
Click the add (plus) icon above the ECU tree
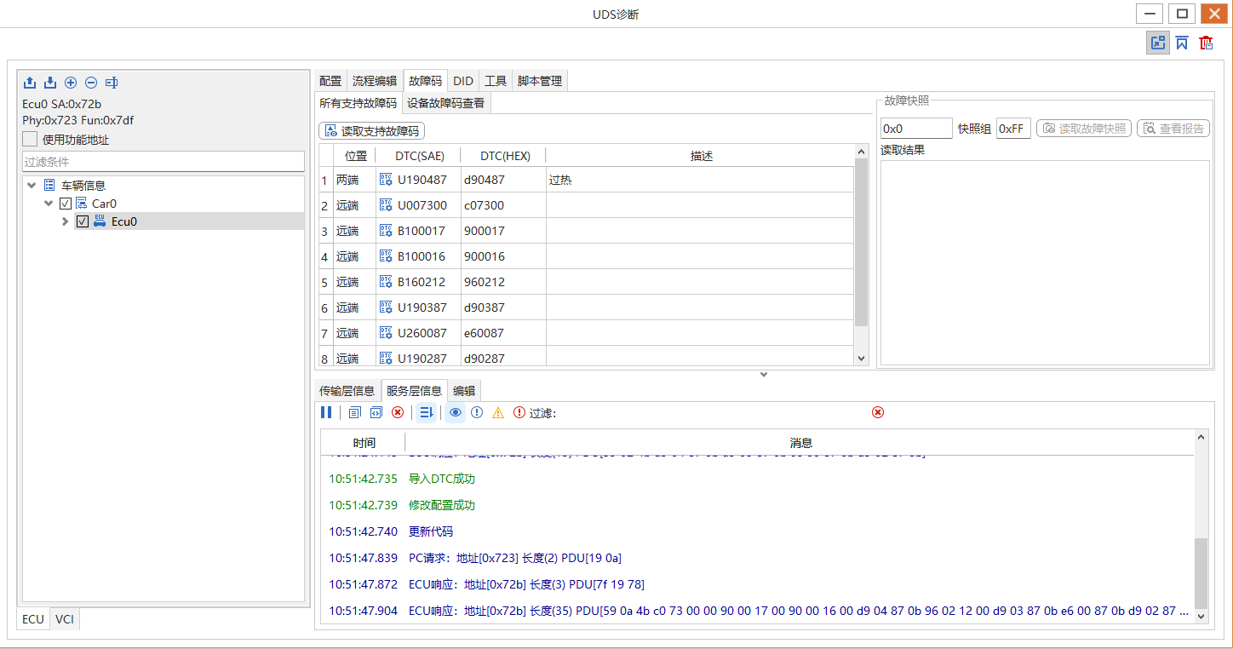tap(71, 83)
